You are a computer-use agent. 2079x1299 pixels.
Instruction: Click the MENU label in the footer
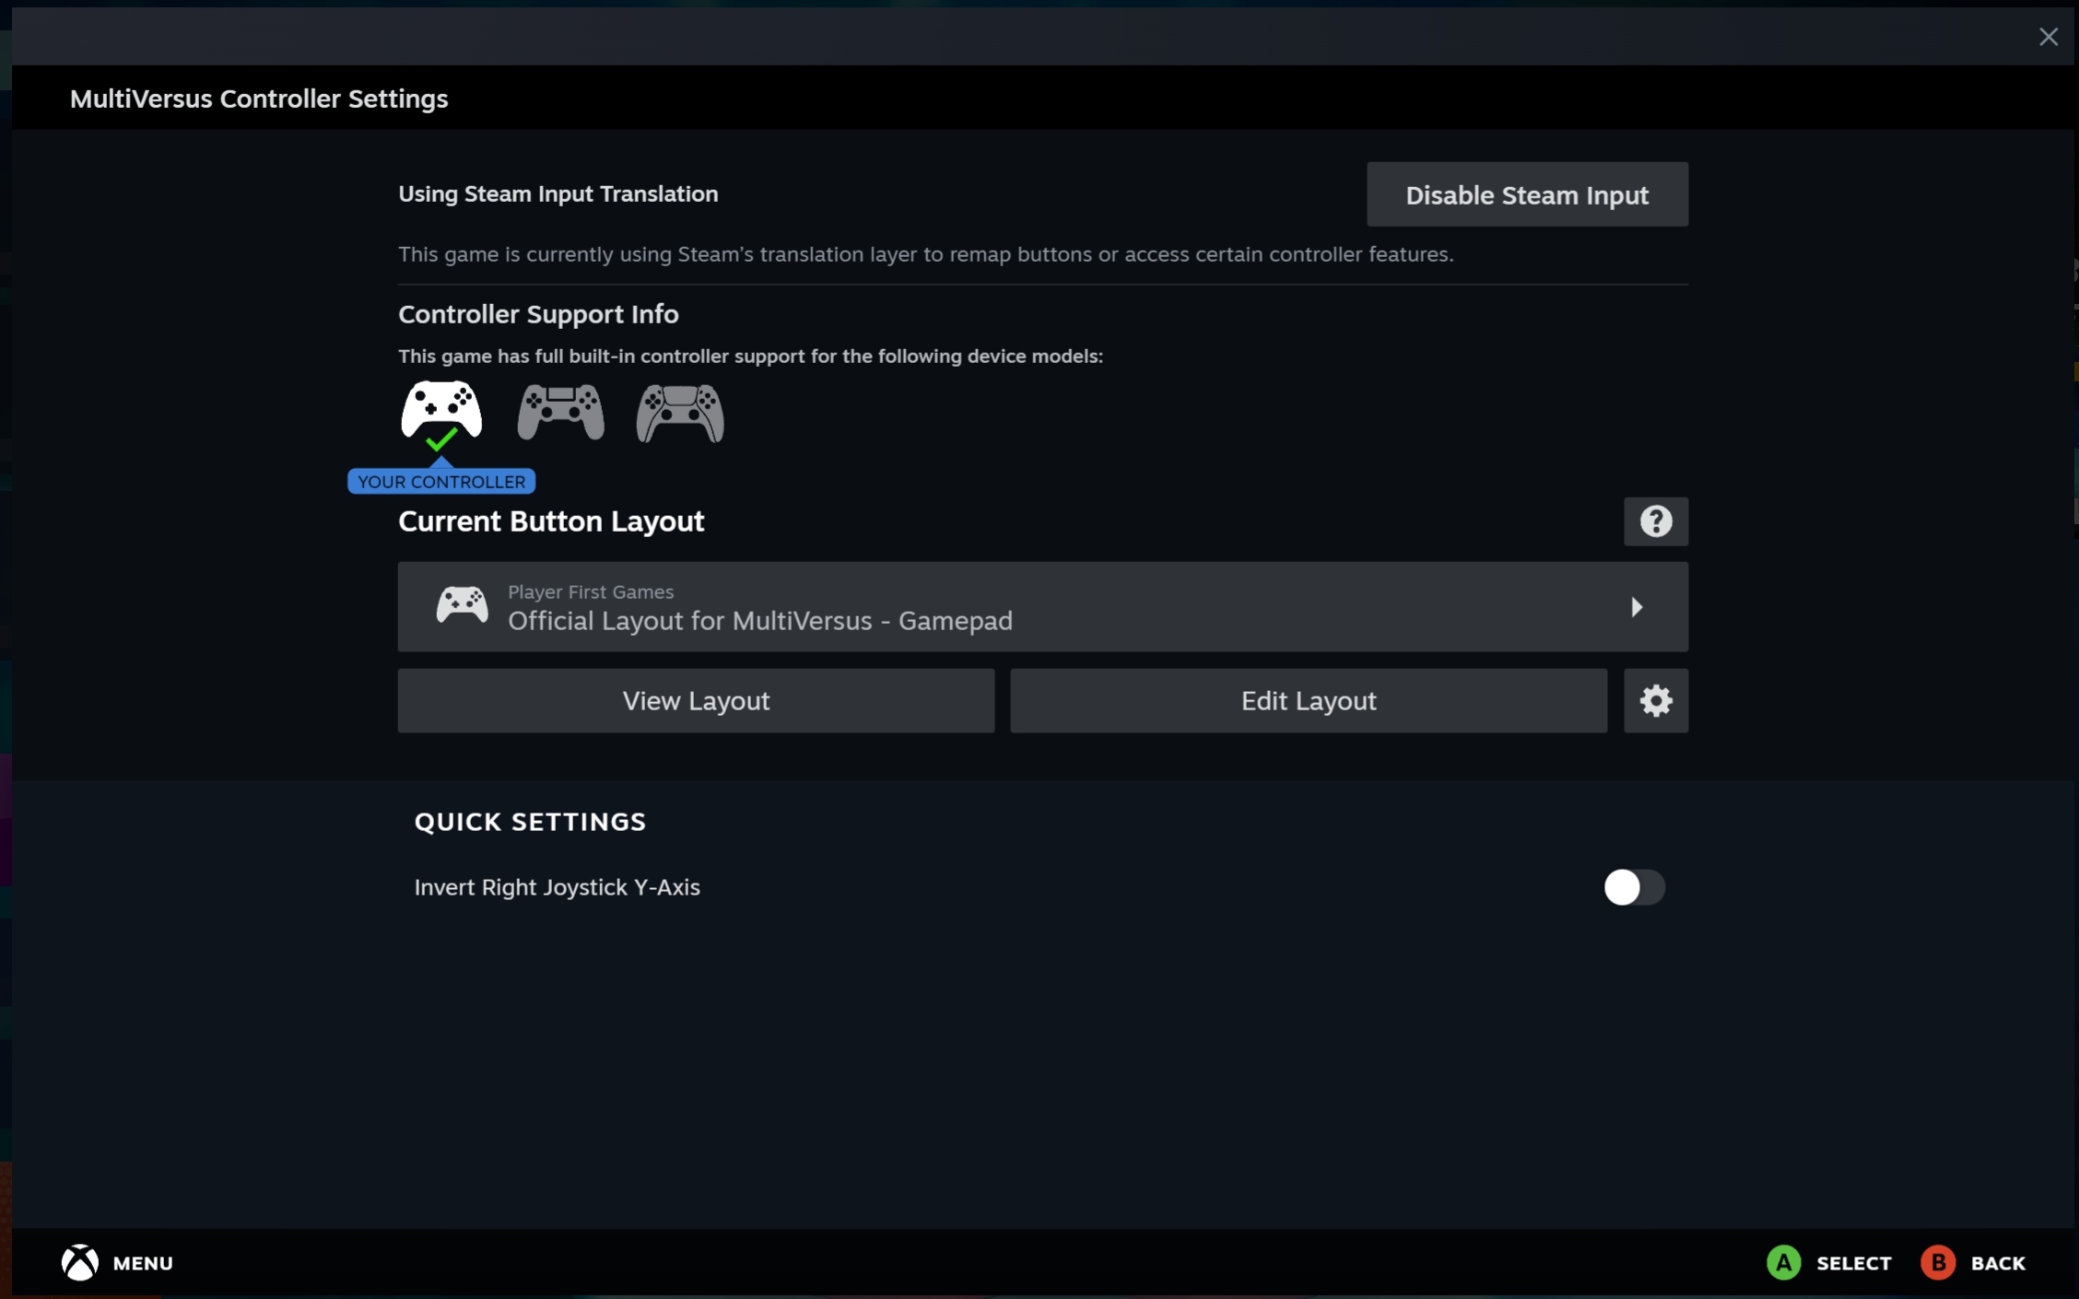point(143,1263)
